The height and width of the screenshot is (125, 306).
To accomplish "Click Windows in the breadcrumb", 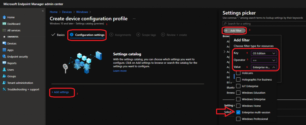I will (82, 12).
